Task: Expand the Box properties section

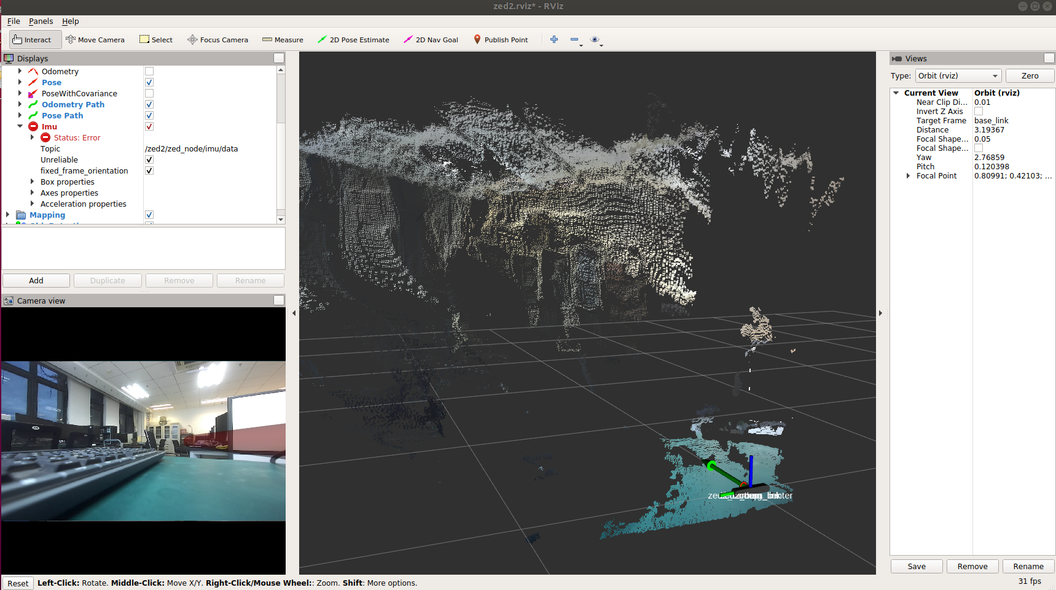Action: coord(31,182)
